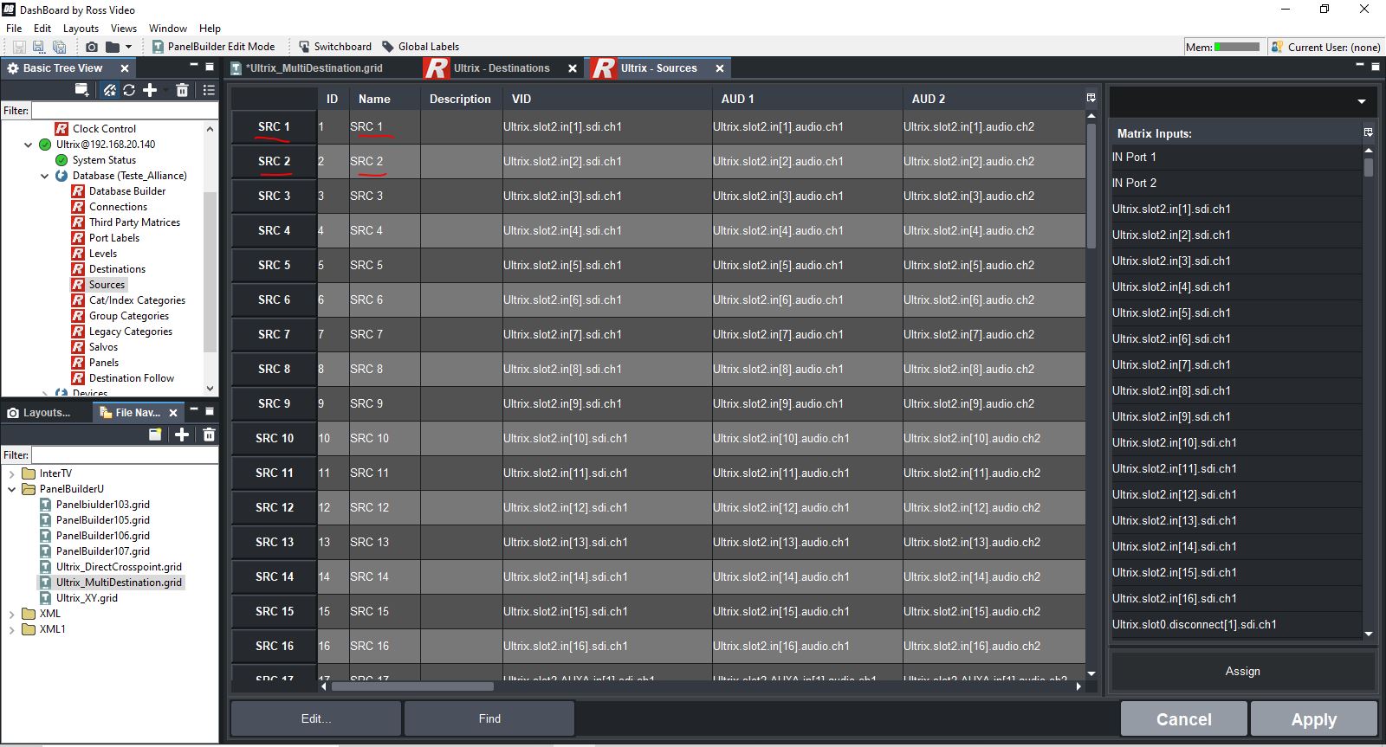Viewport: 1386px width, 747px height.
Task: Click the open folder icon in toolbar
Action: coord(113,47)
